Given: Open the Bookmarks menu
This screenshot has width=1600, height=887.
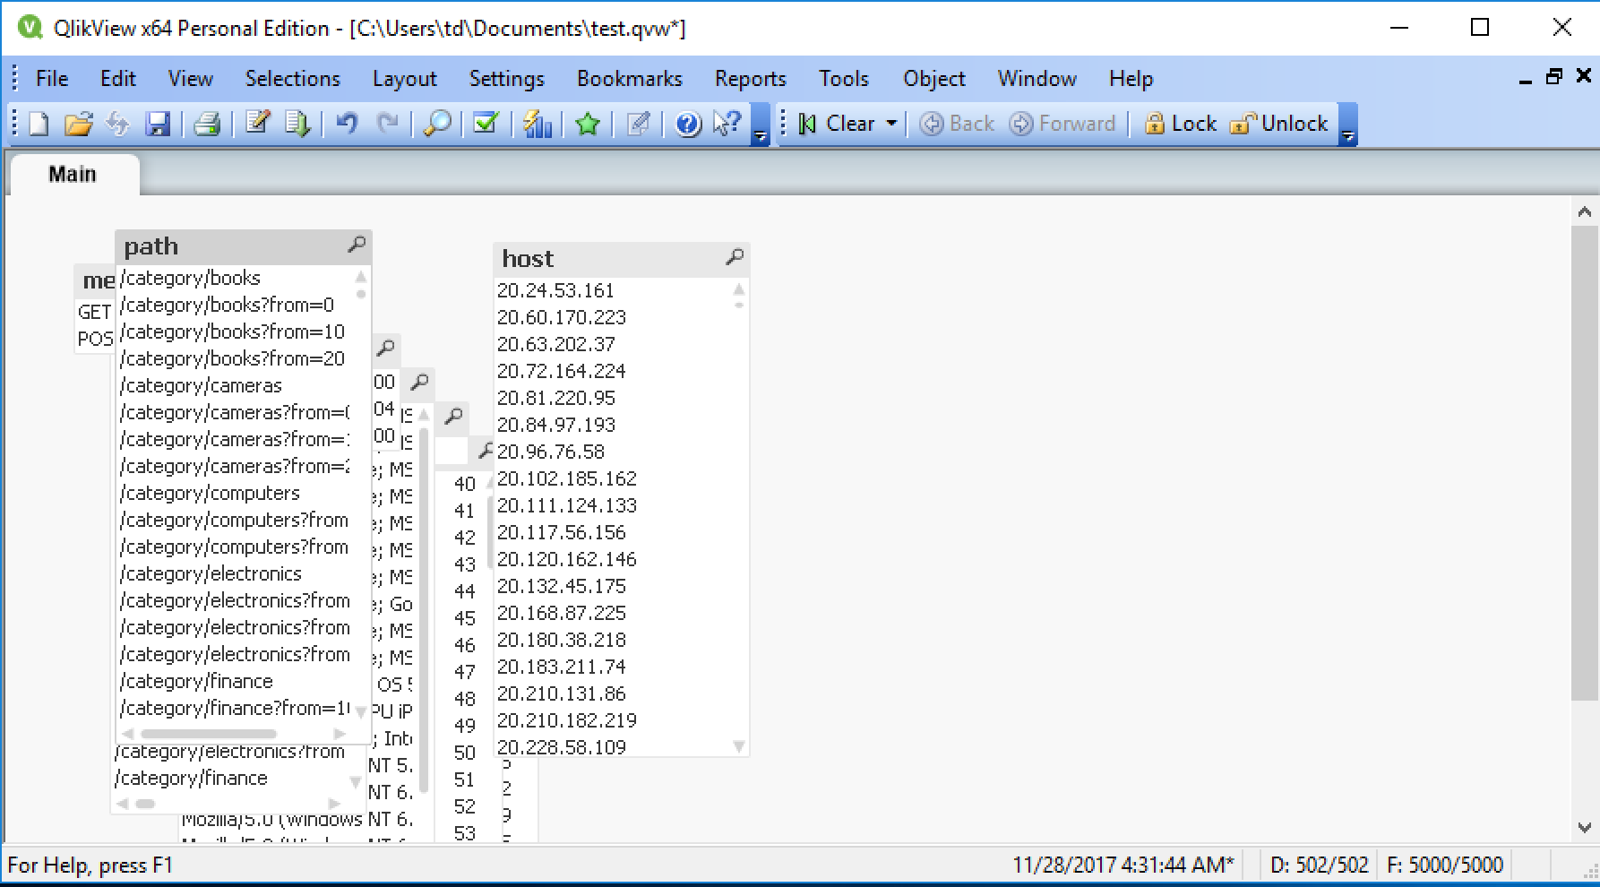Looking at the screenshot, I should [x=630, y=79].
